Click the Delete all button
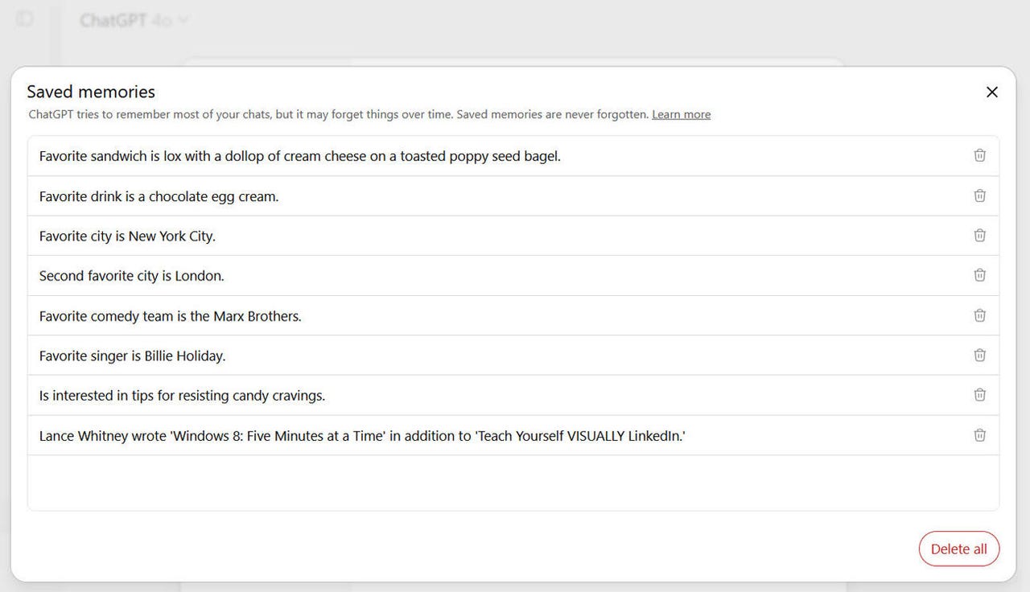This screenshot has height=592, width=1030. click(958, 549)
